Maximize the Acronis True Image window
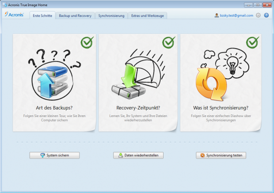The width and height of the screenshot is (274, 193). 258,5
